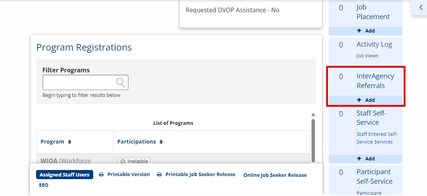
Task: Click the program list scroll-up arrow
Action: click(313, 115)
